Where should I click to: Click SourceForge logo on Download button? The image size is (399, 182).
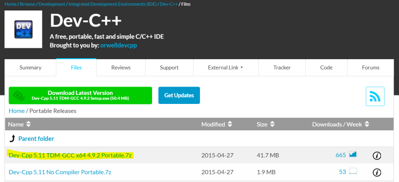[x=19, y=95]
